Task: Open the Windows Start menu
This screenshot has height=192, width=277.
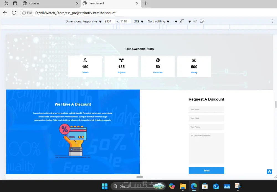Action: 104,186
